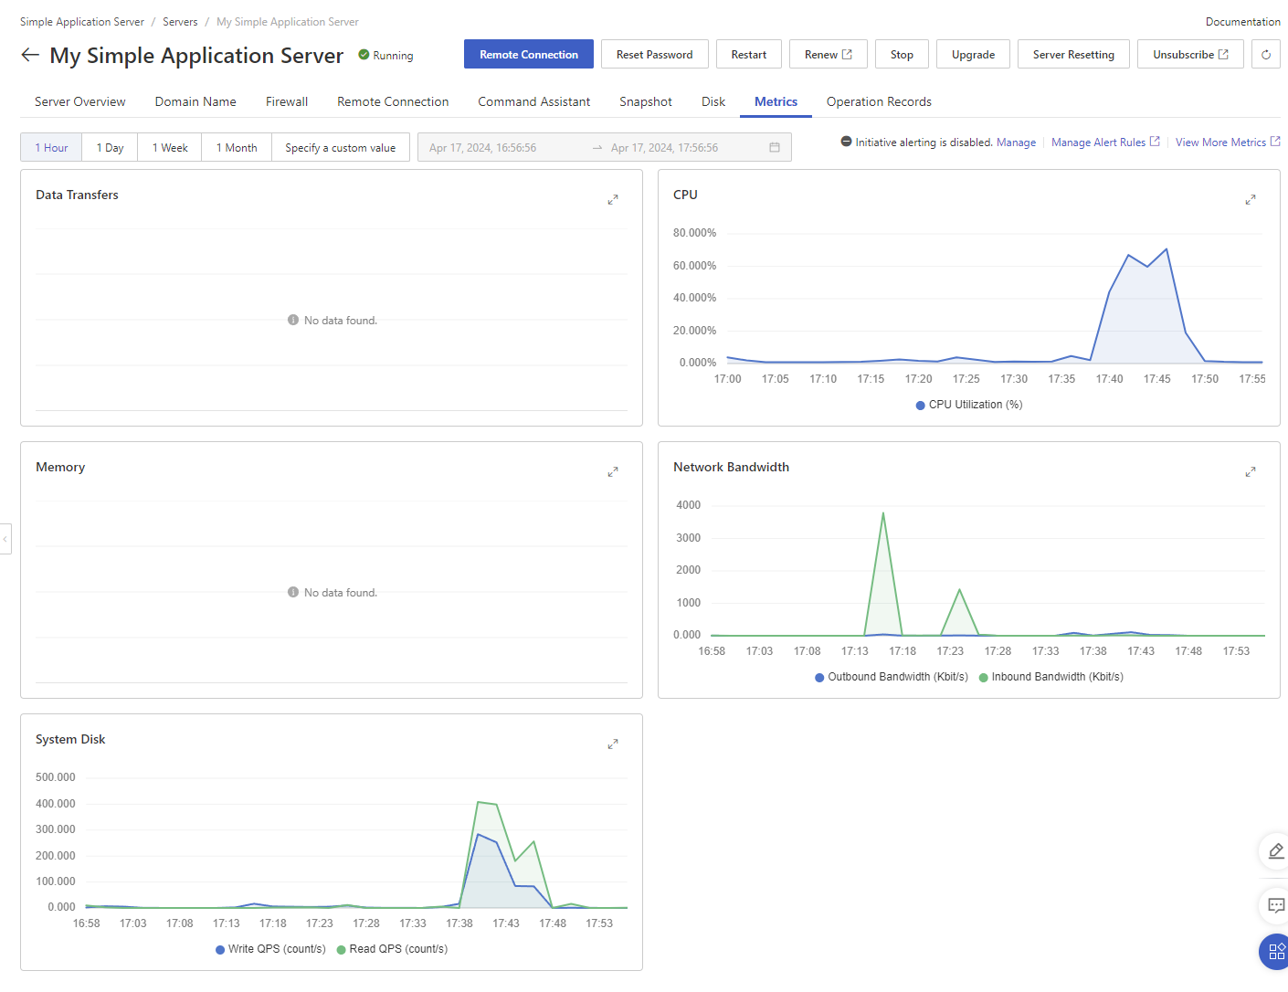1288x992 pixels.
Task: Open the blue grid apps floating button
Action: (x=1275, y=952)
